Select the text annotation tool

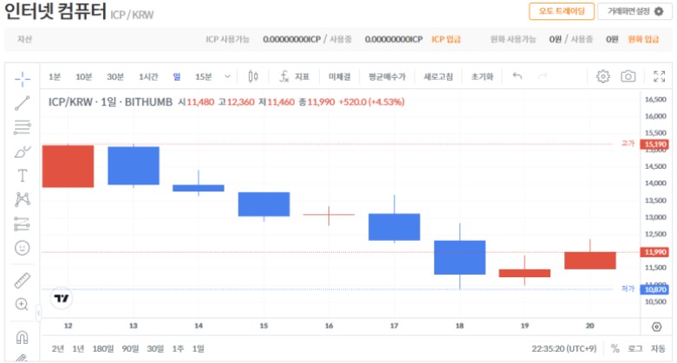point(23,176)
